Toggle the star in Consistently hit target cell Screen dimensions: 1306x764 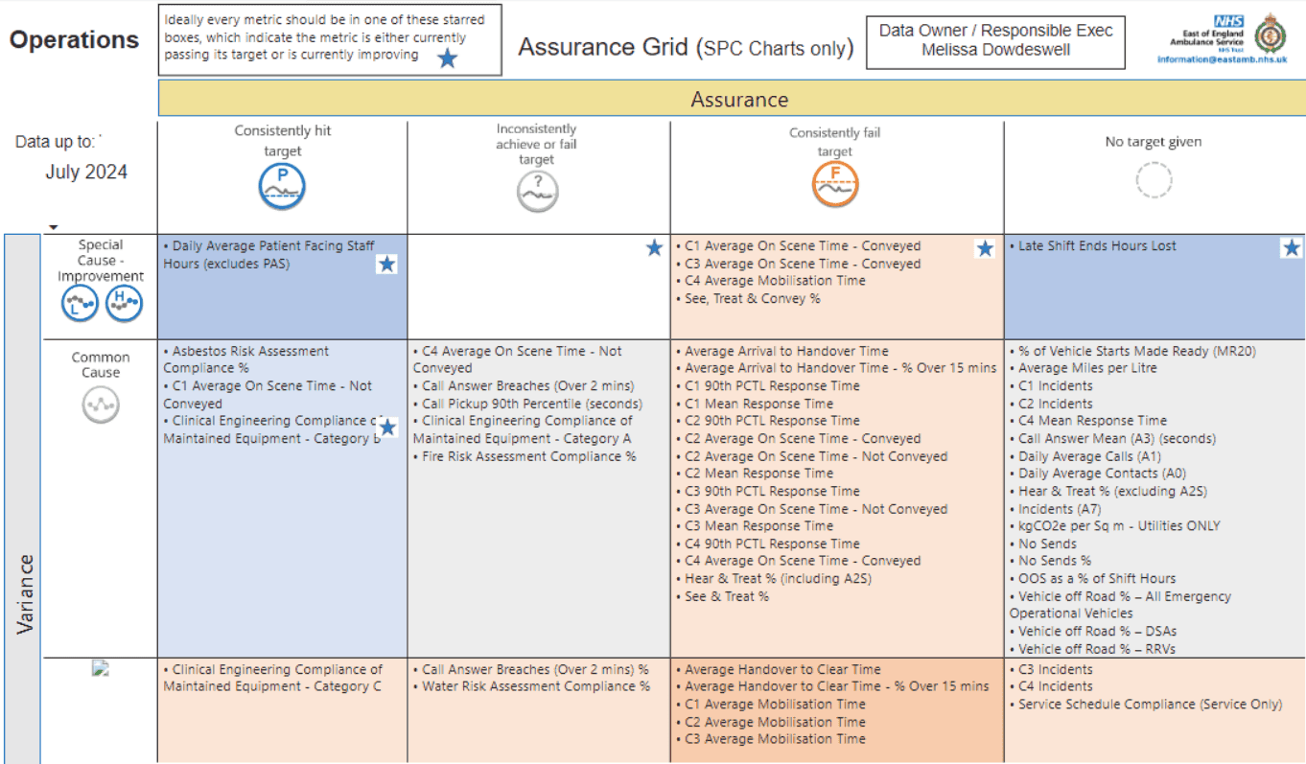pos(387,264)
